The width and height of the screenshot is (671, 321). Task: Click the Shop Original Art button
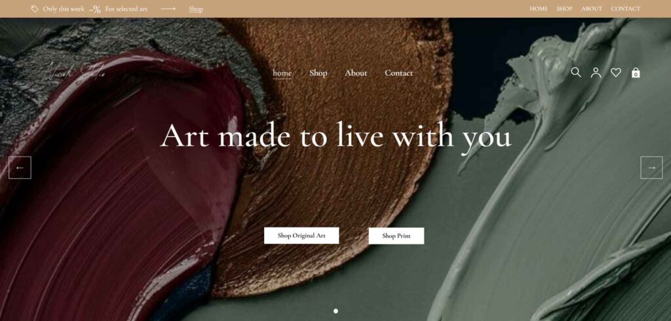click(301, 235)
